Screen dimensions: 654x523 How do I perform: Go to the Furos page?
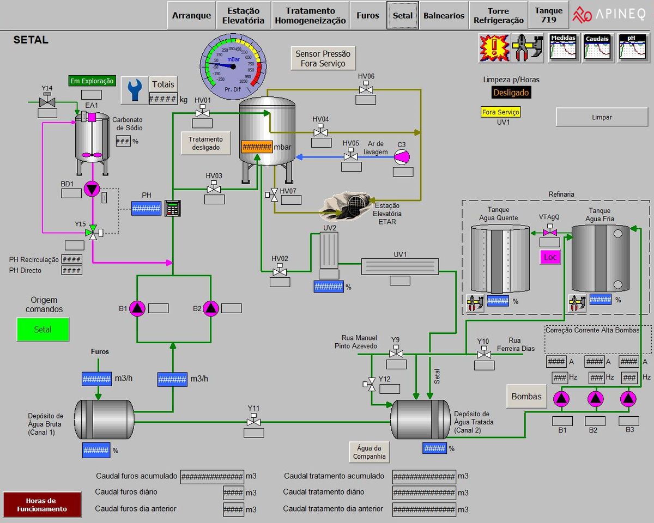[368, 15]
